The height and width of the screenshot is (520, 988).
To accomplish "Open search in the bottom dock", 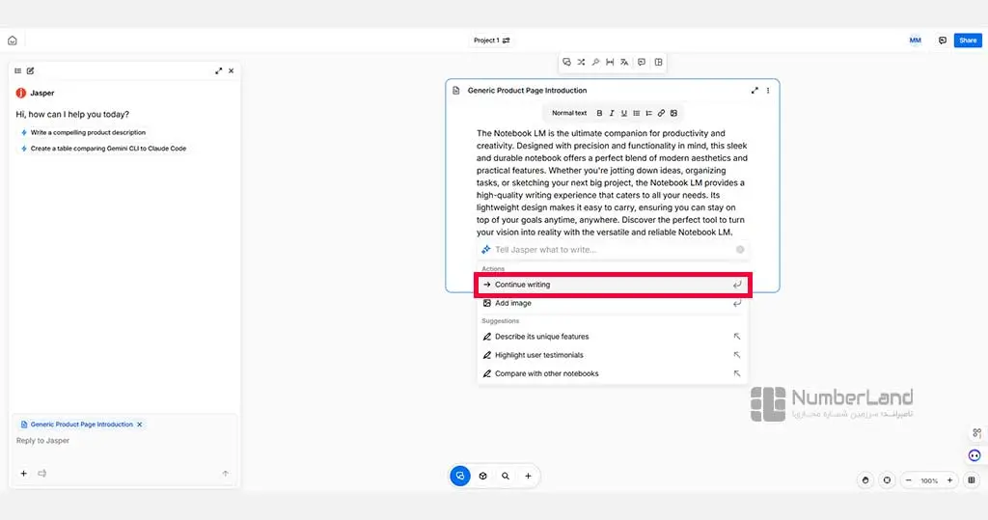I will click(506, 476).
